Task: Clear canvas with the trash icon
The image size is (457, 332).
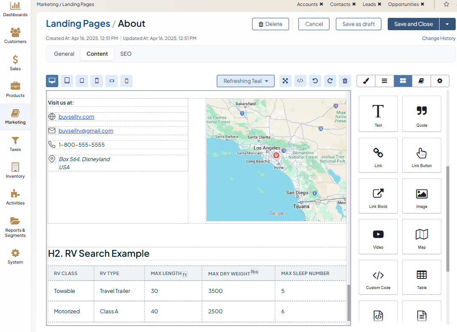Action: pos(345,81)
